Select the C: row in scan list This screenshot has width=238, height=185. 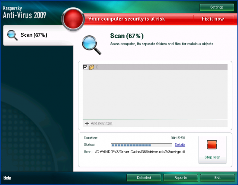pyautogui.click(x=155, y=67)
